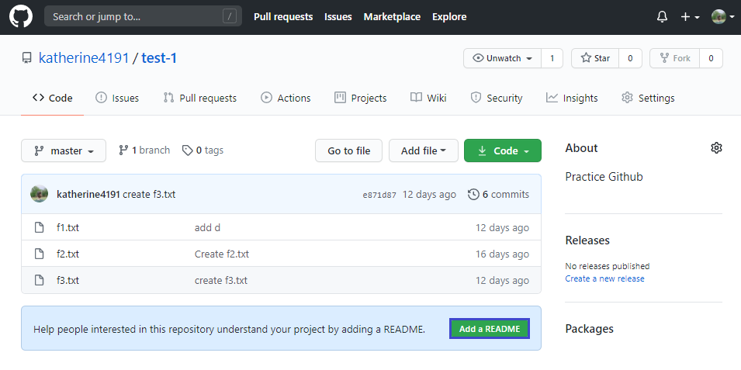Open the notifications bell

pyautogui.click(x=662, y=17)
